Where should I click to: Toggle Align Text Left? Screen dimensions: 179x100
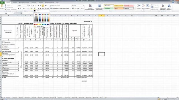click(x=39, y=8)
